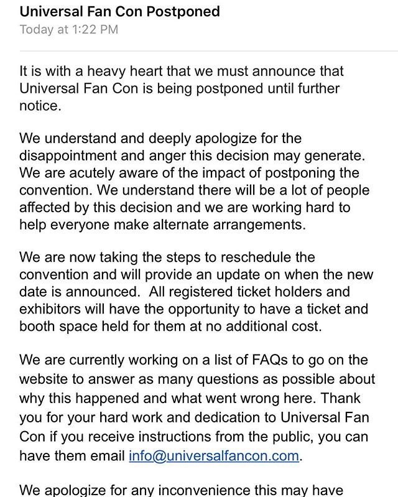The height and width of the screenshot is (497, 398).
Task: Click the line "We are acutely aware of the impact"
Action: tap(190, 173)
